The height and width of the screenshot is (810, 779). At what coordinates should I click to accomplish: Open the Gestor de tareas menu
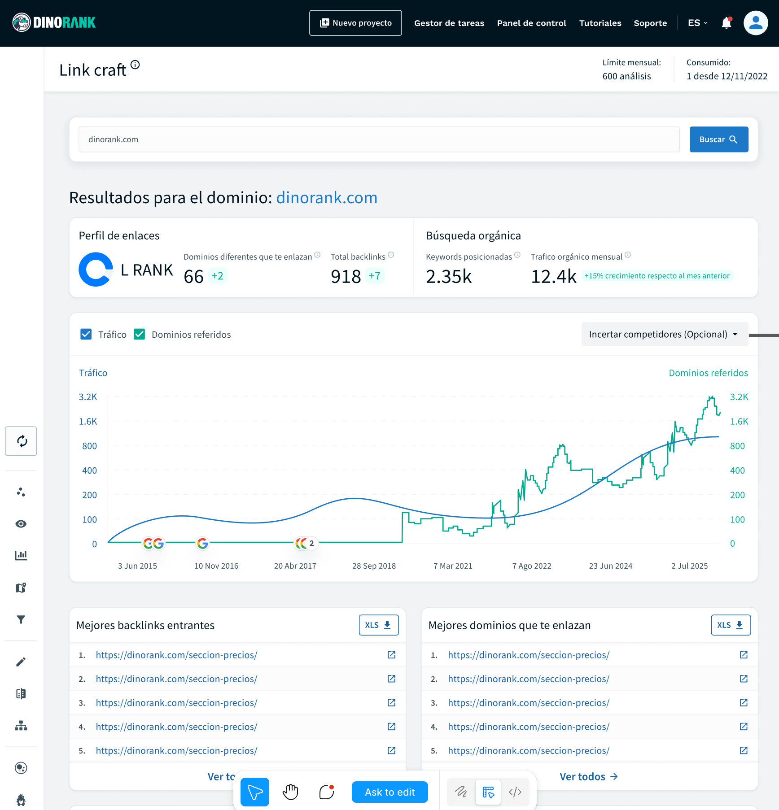[449, 23]
